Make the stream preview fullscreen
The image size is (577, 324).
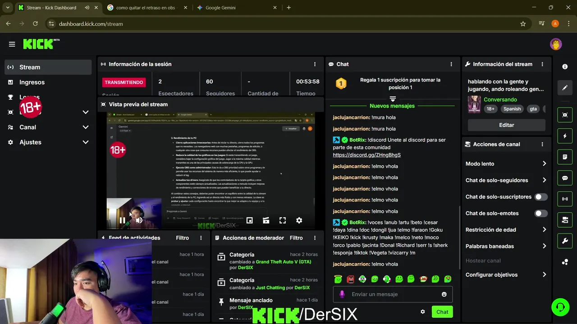283,220
